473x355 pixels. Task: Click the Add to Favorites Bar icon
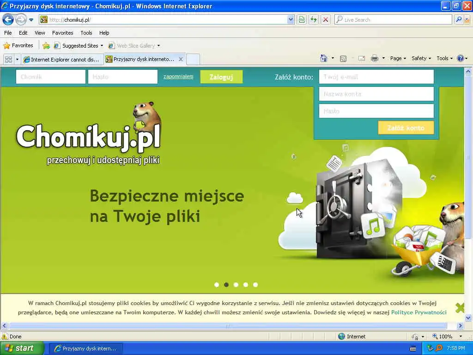point(46,46)
